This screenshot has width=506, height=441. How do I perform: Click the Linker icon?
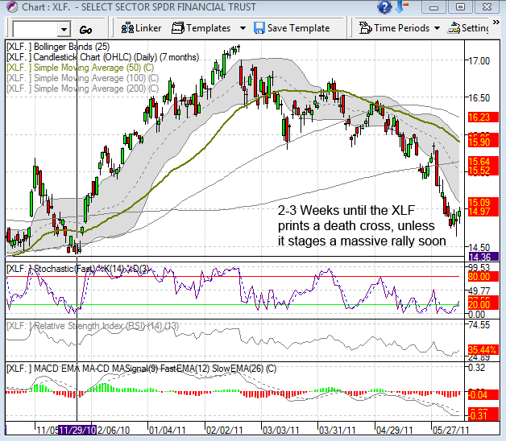click(x=127, y=28)
